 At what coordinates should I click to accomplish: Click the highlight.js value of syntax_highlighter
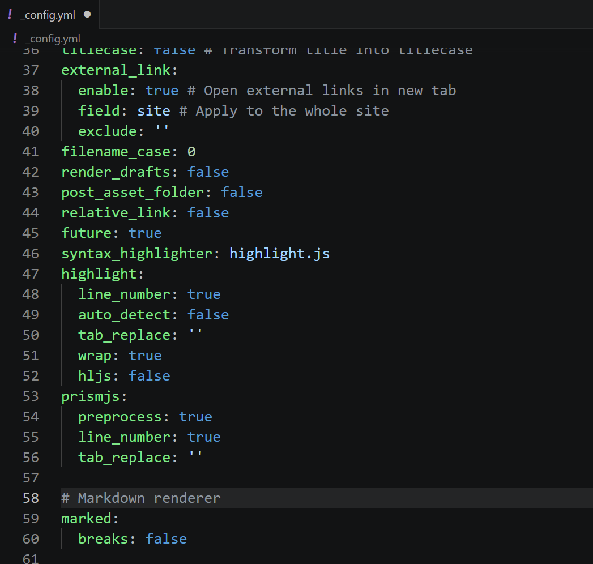point(279,254)
